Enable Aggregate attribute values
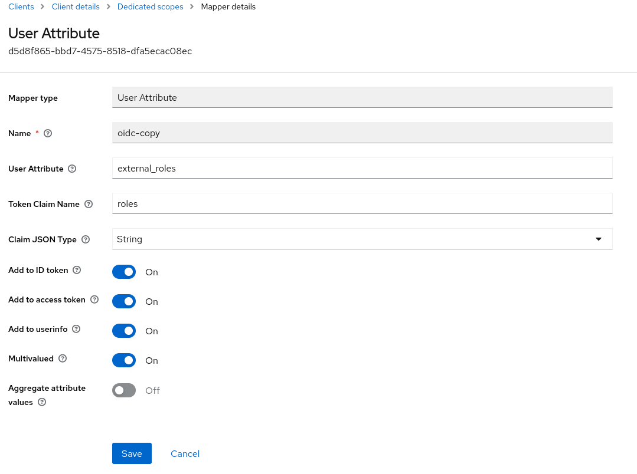Screen dimensions: 637x474 123,390
